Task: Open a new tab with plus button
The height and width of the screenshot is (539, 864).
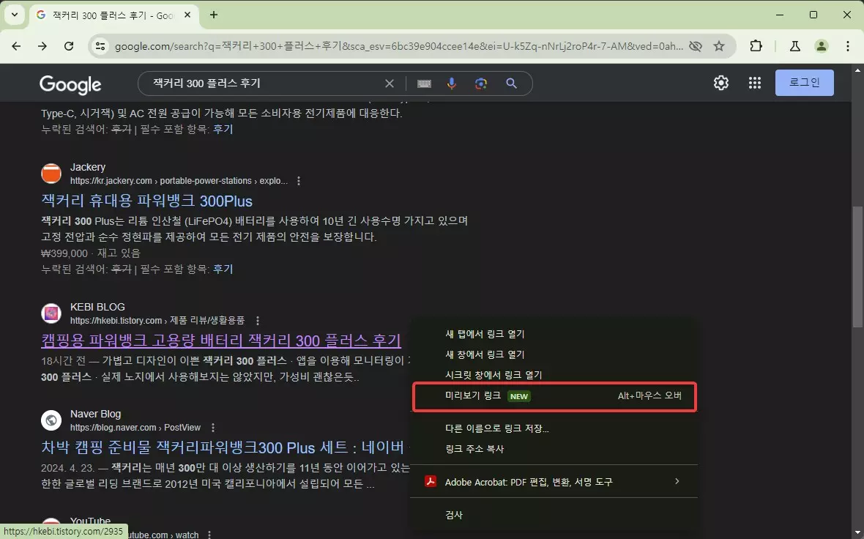Action: 214,15
